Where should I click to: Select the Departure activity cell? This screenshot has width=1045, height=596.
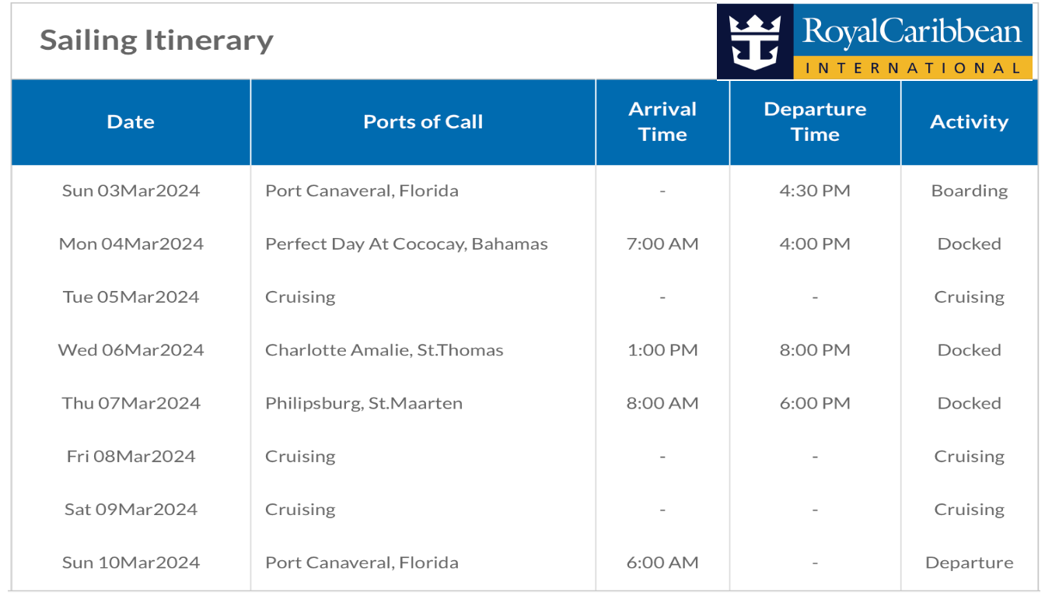[970, 563]
